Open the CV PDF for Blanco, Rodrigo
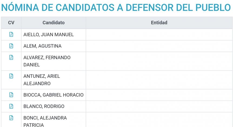This screenshot has height=127, width=233. click(11, 106)
